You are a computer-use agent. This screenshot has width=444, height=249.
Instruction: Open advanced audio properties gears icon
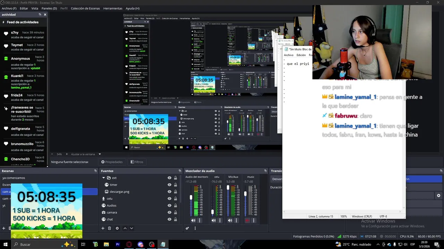(187, 228)
